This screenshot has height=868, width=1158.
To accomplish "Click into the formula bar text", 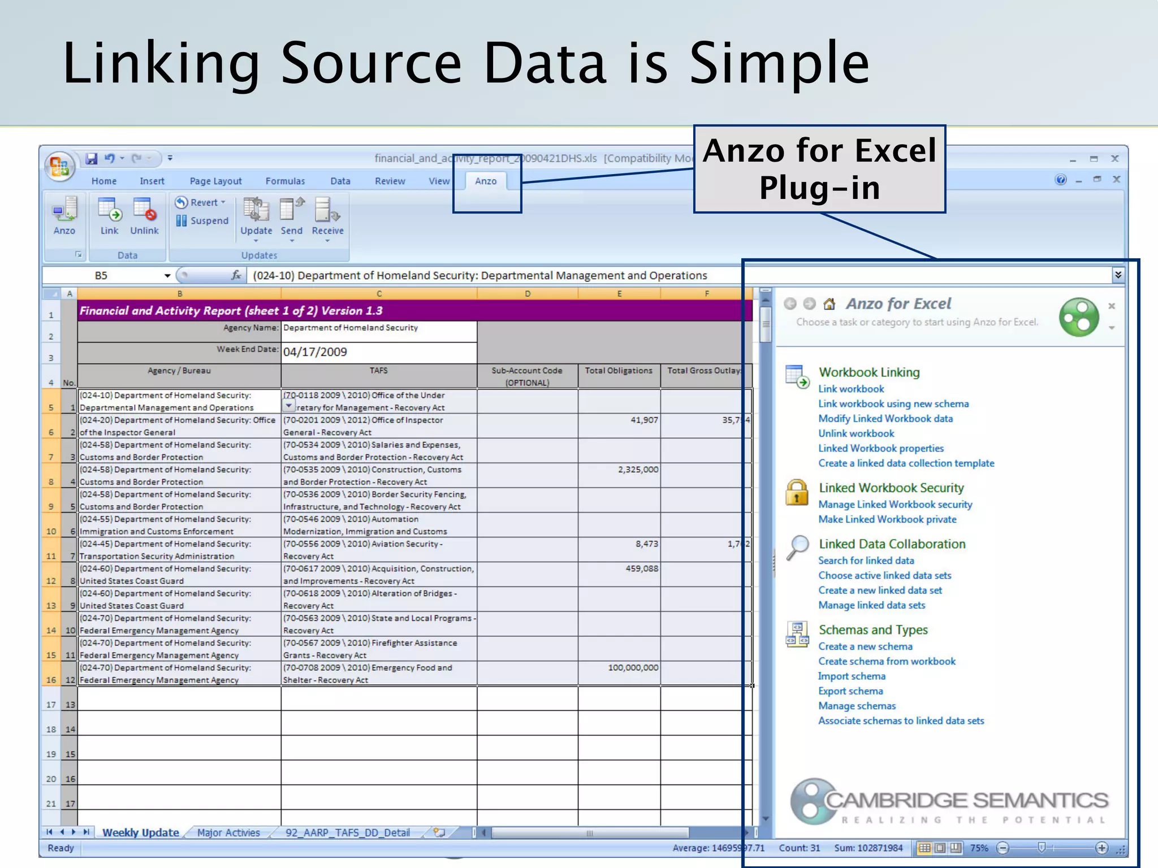I will click(x=479, y=275).
